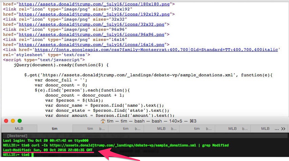The height and width of the screenshot is (161, 289).
Task: Select the first MLB terminal tab
Action: [x=19, y=129]
